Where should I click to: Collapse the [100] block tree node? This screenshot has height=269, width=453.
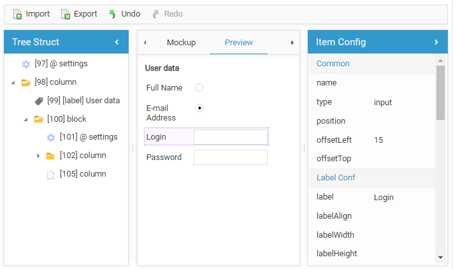click(26, 119)
